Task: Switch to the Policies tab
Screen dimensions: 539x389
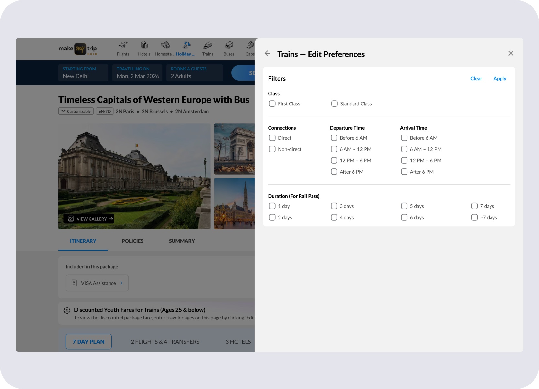Action: tap(132, 241)
